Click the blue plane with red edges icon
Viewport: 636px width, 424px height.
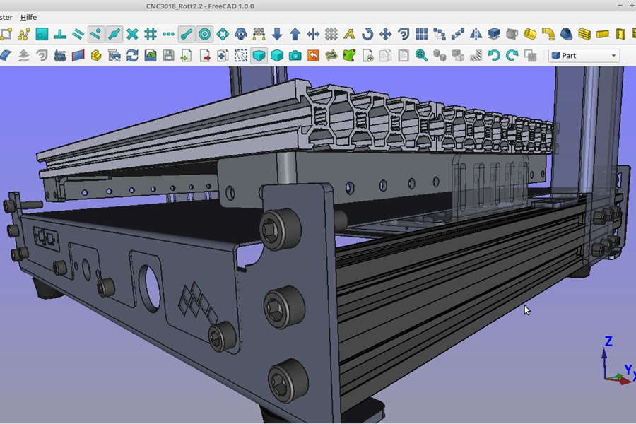pos(78,56)
